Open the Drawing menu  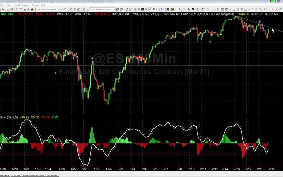[26, 5]
